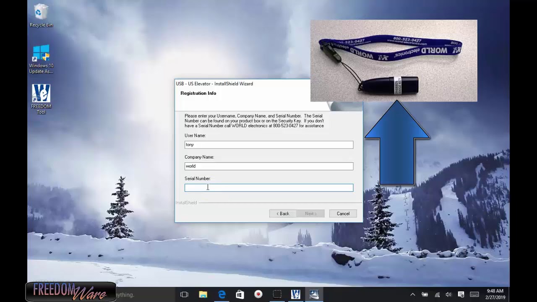Open the touch keyboard tray icon
The width and height of the screenshot is (537, 302).
pos(474,294)
